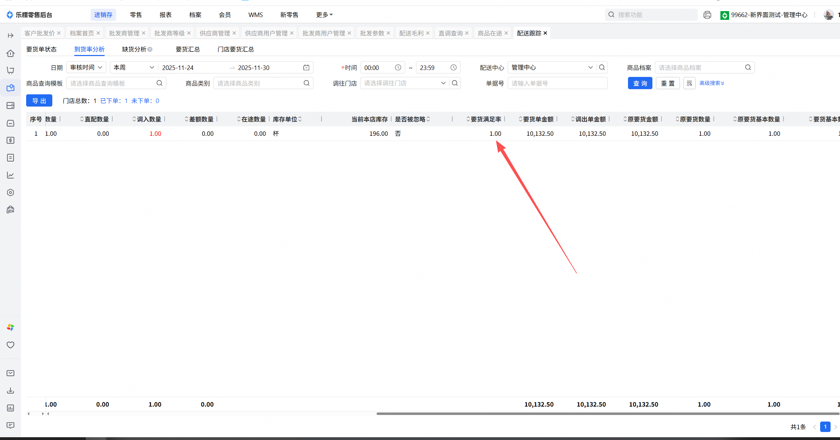Open the shopping cart sidebar icon
Viewport: 840px width, 440px height.
pyautogui.click(x=10, y=71)
